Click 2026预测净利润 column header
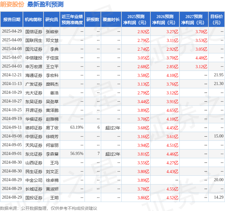Image resolution: width=225 pixels, height=211 pixels. coord(165,20)
